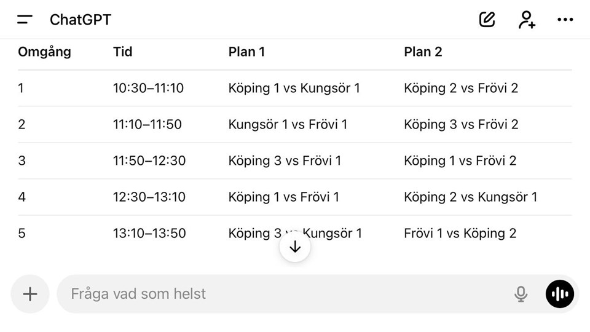590x332 pixels.
Task: Start voice mode with waveform button
Action: click(560, 294)
